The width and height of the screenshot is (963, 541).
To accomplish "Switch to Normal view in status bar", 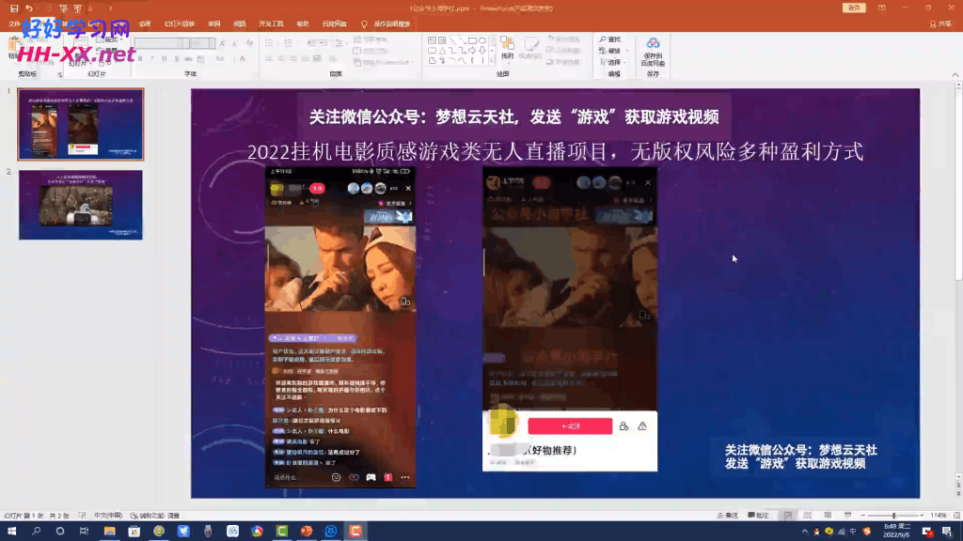I will click(788, 516).
